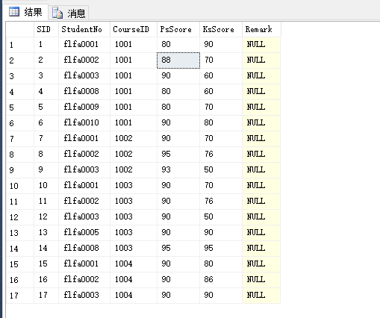Image resolution: width=380 pixels, height=318 pixels.
Task: Click Remark NULL cell in row 12
Action: coord(261,217)
